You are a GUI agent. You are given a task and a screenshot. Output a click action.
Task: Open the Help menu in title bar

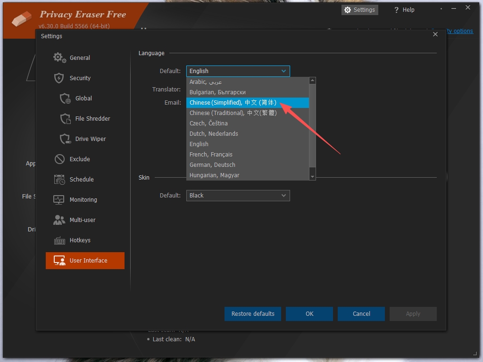(x=404, y=10)
